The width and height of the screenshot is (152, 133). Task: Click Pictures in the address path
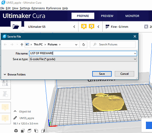coord(52,44)
